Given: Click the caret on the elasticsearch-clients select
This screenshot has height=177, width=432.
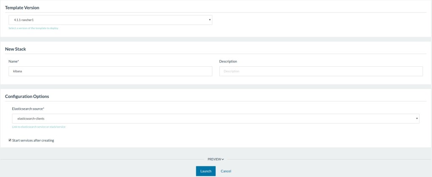Looking at the screenshot, I should pyautogui.click(x=417, y=119).
